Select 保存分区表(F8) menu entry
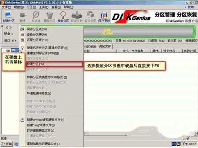The image size is (198, 148). point(37,29)
